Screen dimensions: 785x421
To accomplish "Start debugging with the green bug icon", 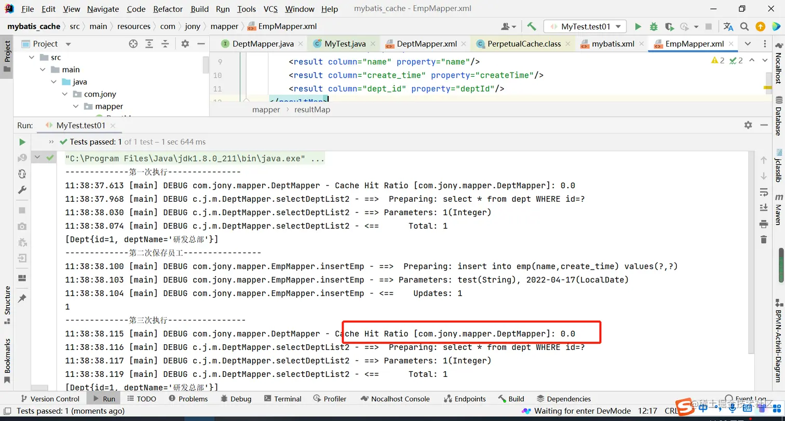I will pos(654,26).
